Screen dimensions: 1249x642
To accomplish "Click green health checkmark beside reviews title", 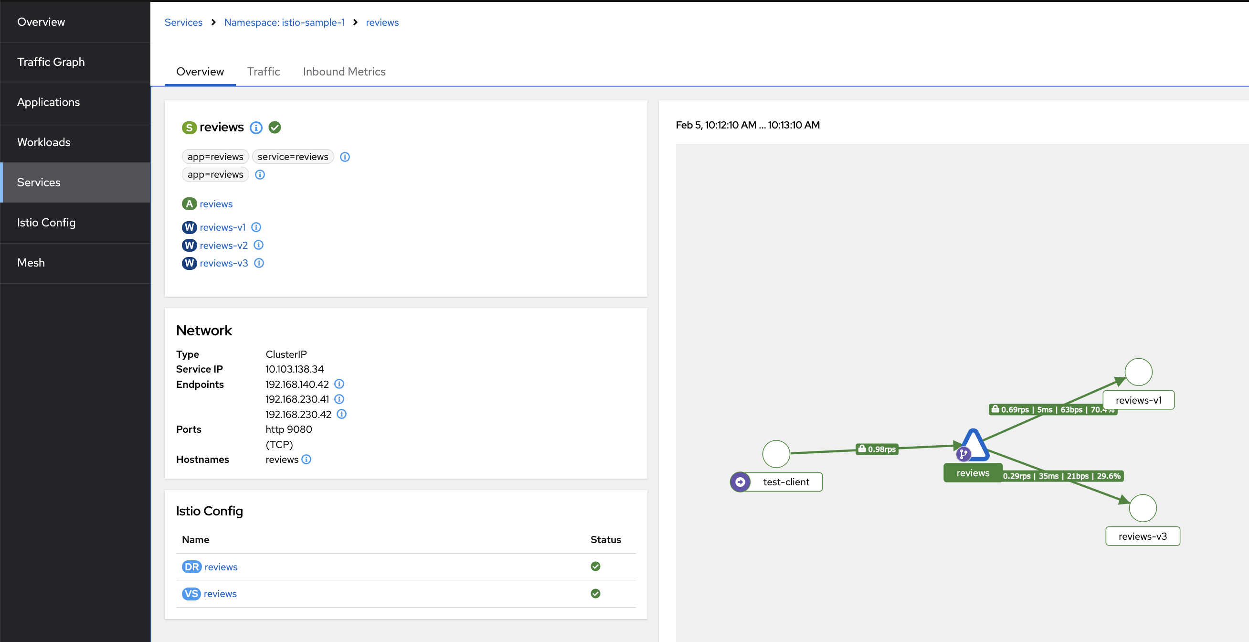I will 275,128.
